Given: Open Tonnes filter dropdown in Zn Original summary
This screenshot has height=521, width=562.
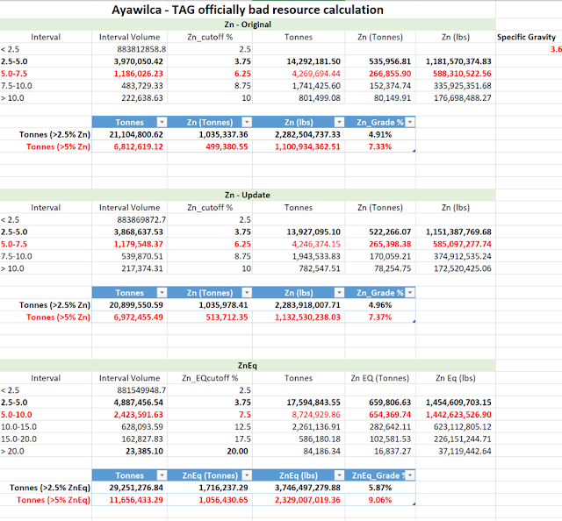Looking at the screenshot, I should pos(162,123).
